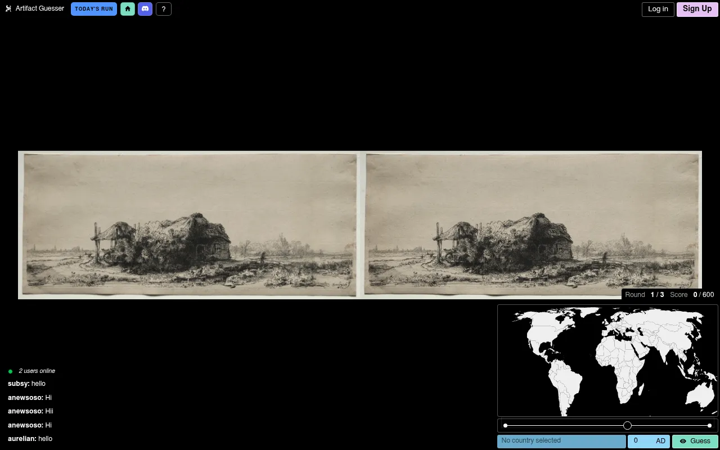Click the year number input field
The image size is (720, 450).
click(x=641, y=442)
